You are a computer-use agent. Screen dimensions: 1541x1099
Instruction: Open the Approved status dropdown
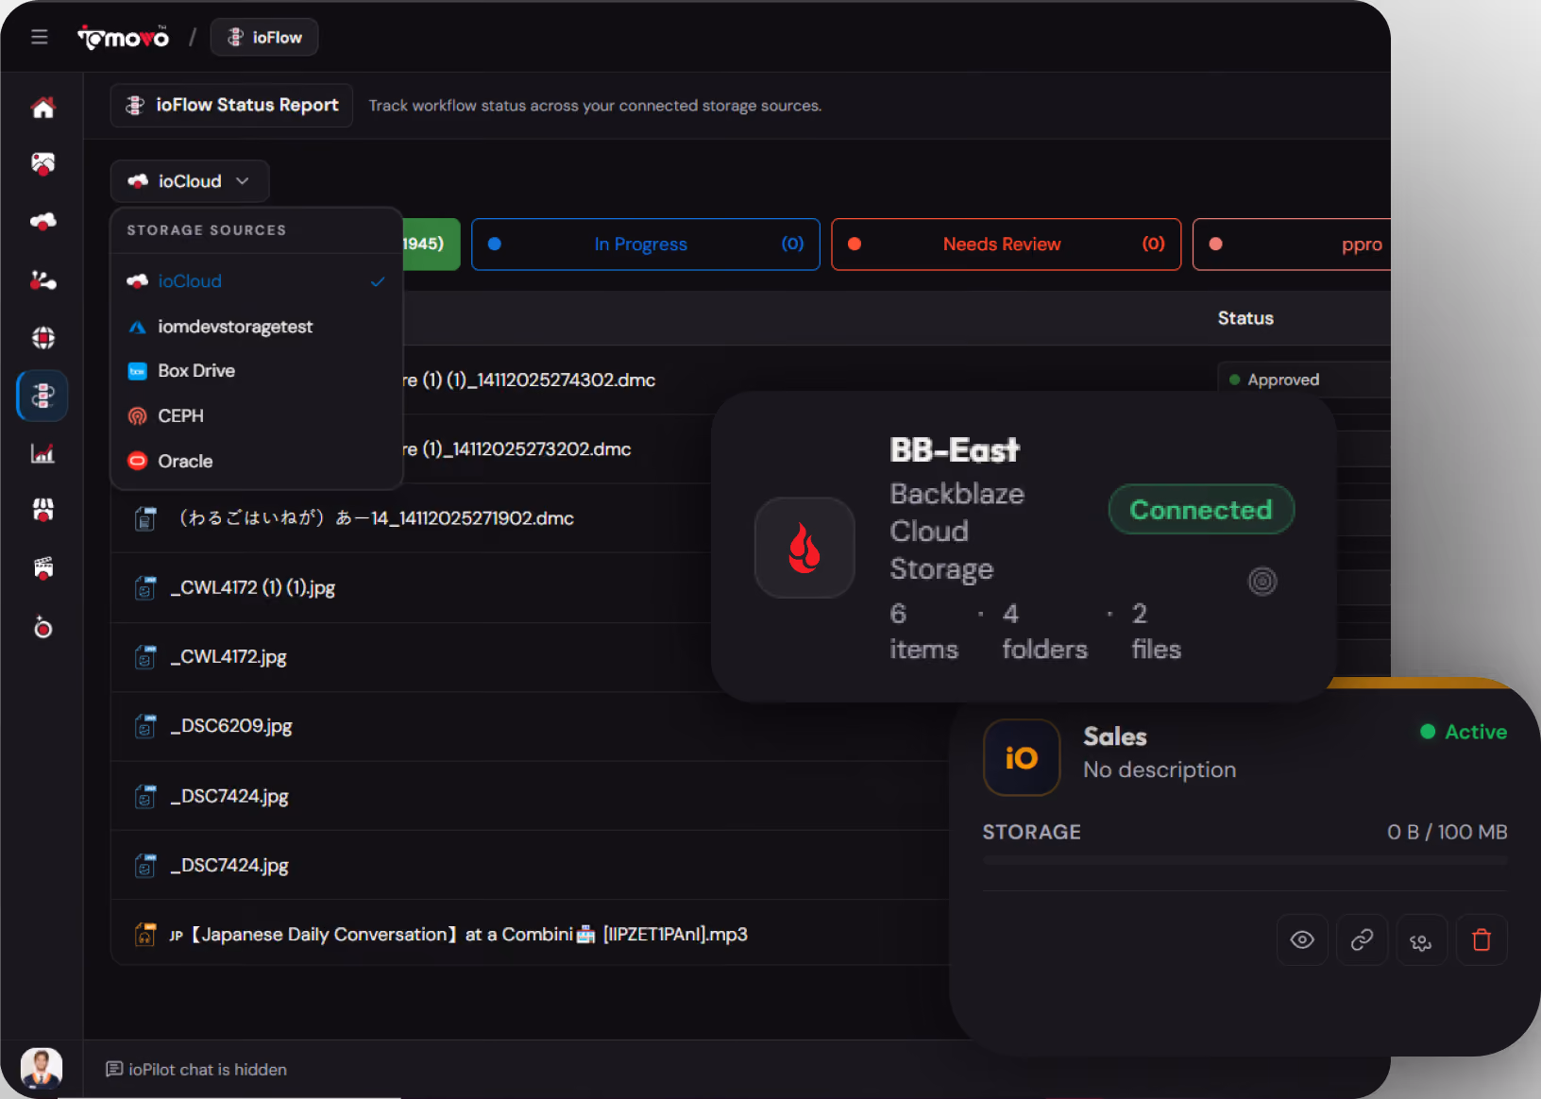1304,380
